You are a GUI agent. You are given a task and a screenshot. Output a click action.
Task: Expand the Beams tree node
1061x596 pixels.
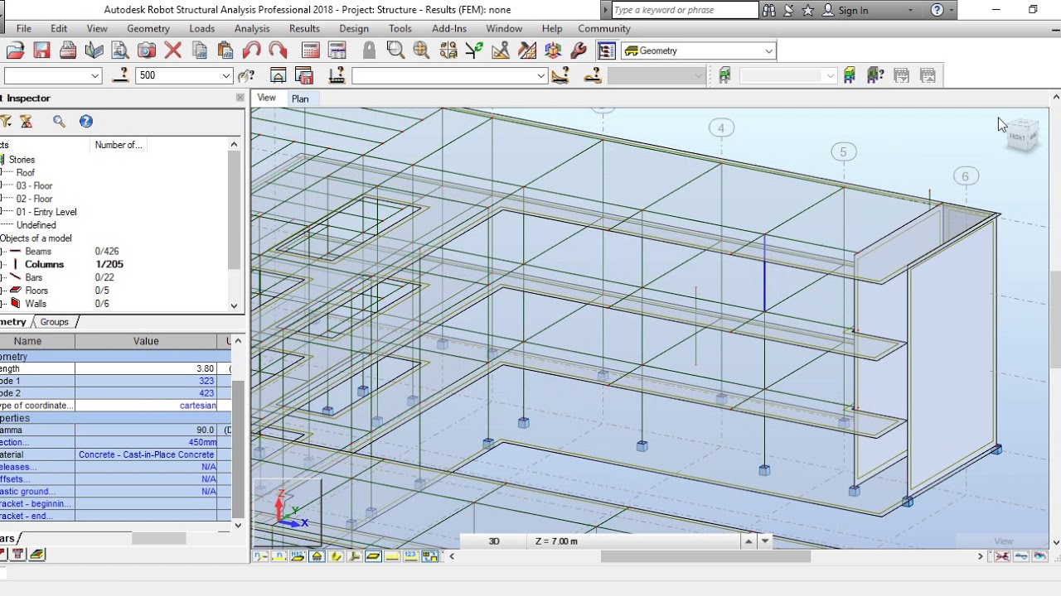2,252
